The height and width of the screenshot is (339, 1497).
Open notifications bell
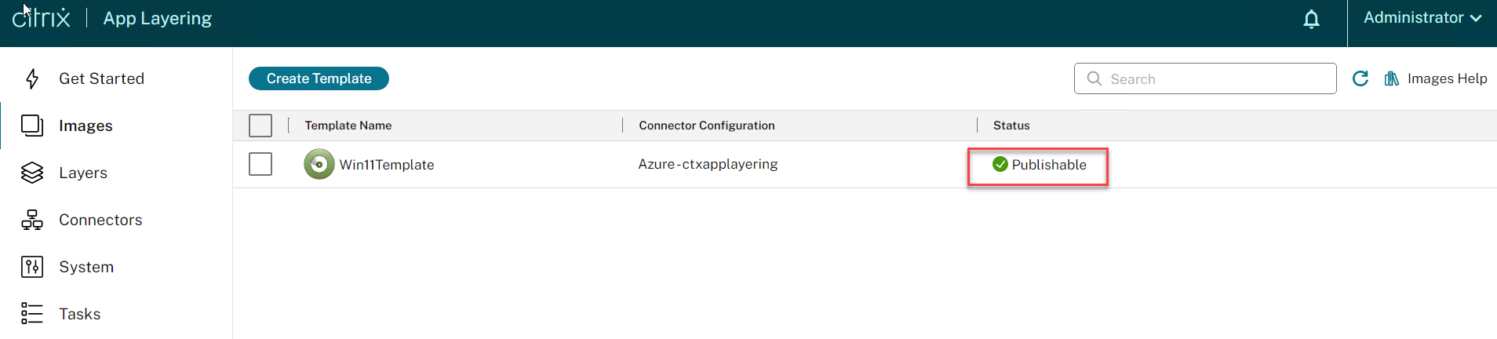pyautogui.click(x=1311, y=19)
